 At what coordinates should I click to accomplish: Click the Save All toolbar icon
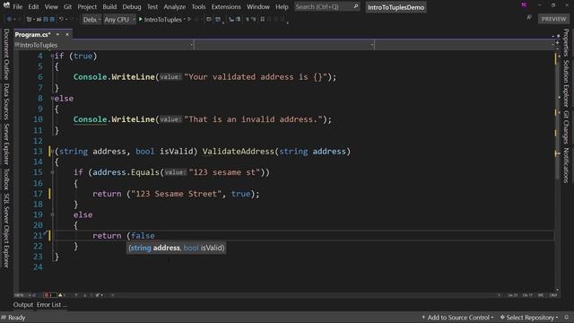click(x=52, y=19)
